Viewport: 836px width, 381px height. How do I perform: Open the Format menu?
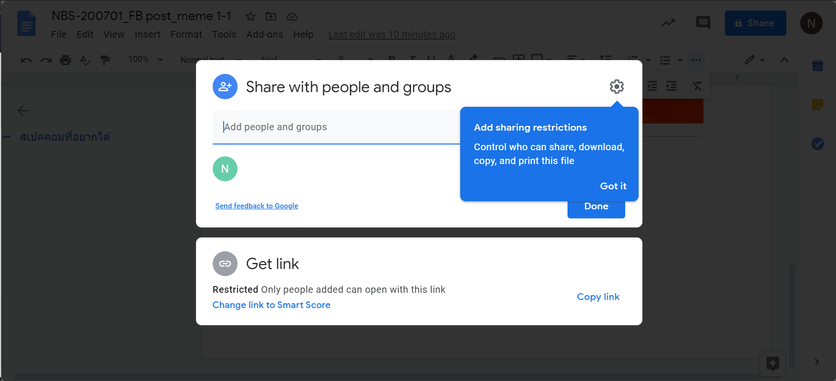[x=186, y=34]
